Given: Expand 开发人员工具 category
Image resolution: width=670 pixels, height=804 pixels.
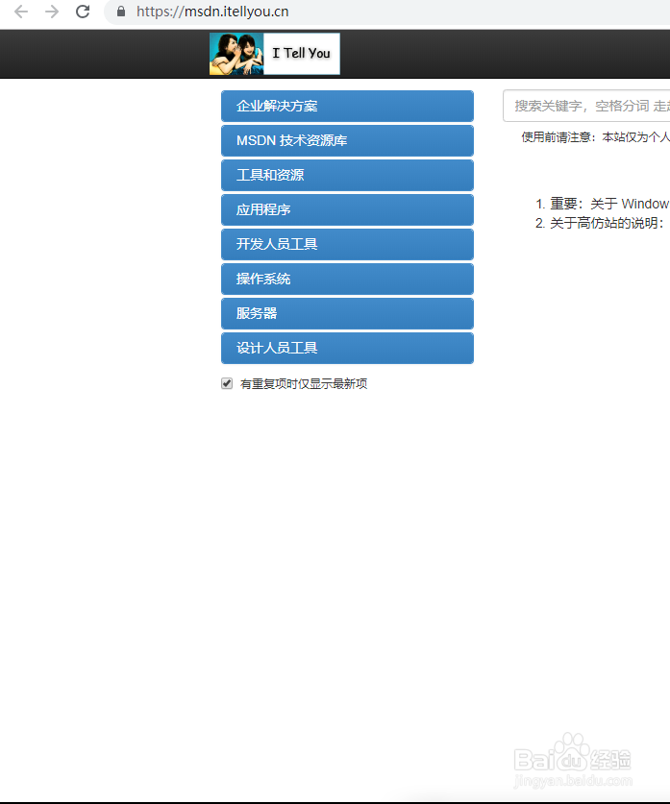Looking at the screenshot, I should 347,245.
